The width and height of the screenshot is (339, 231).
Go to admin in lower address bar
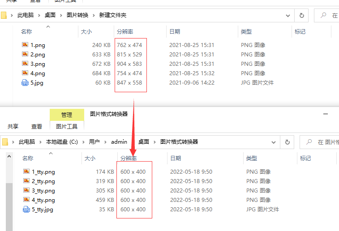(x=119, y=142)
